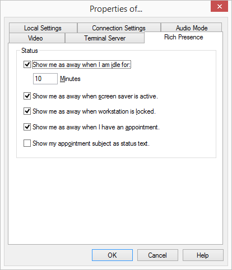Go to the Video tab
The image size is (232, 270).
[x=35, y=38]
